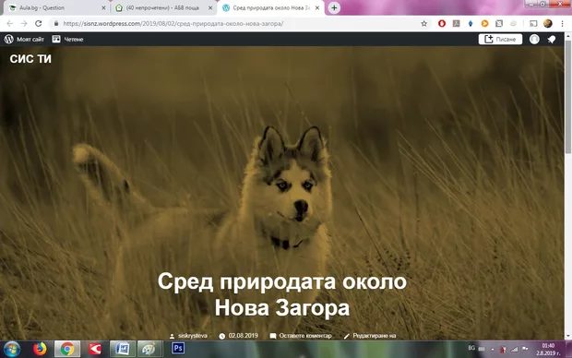Click the cast media icon
The height and width of the screenshot is (358, 572).
coord(533,23)
